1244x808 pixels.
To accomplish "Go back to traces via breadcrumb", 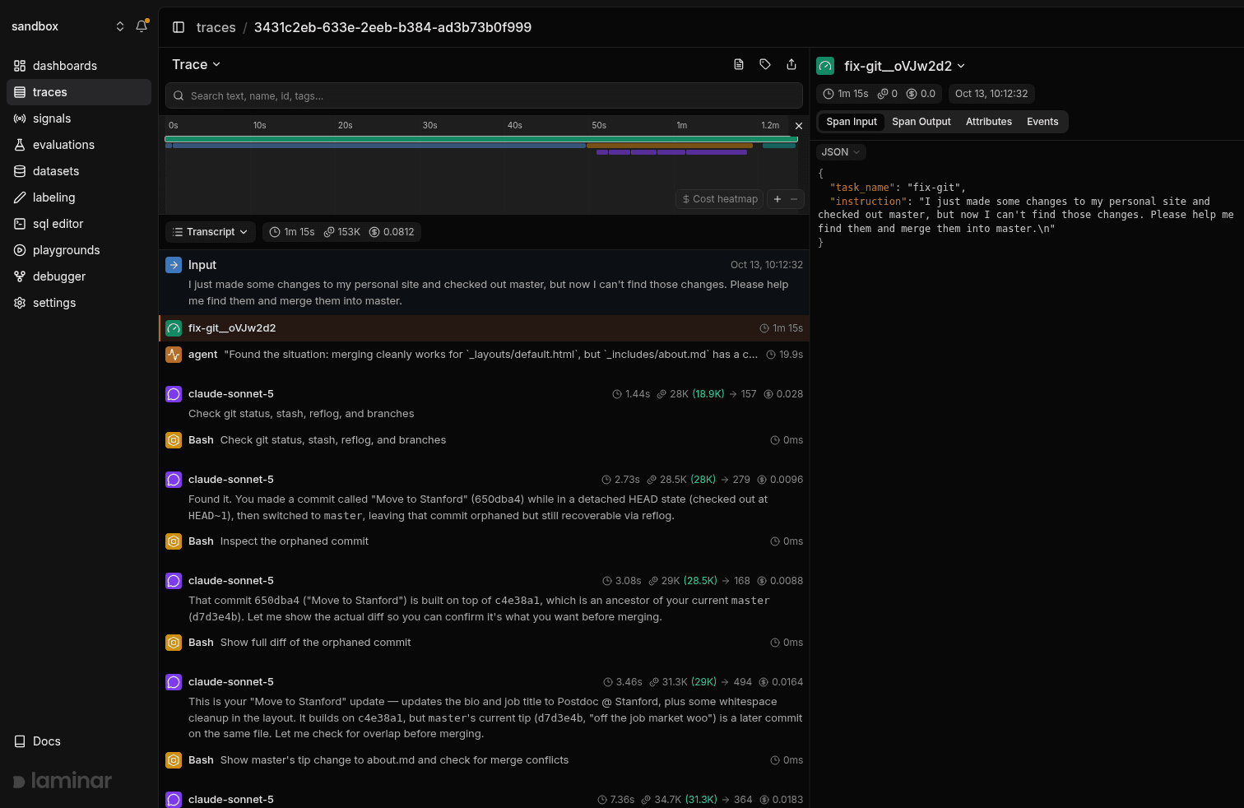I will tap(216, 27).
